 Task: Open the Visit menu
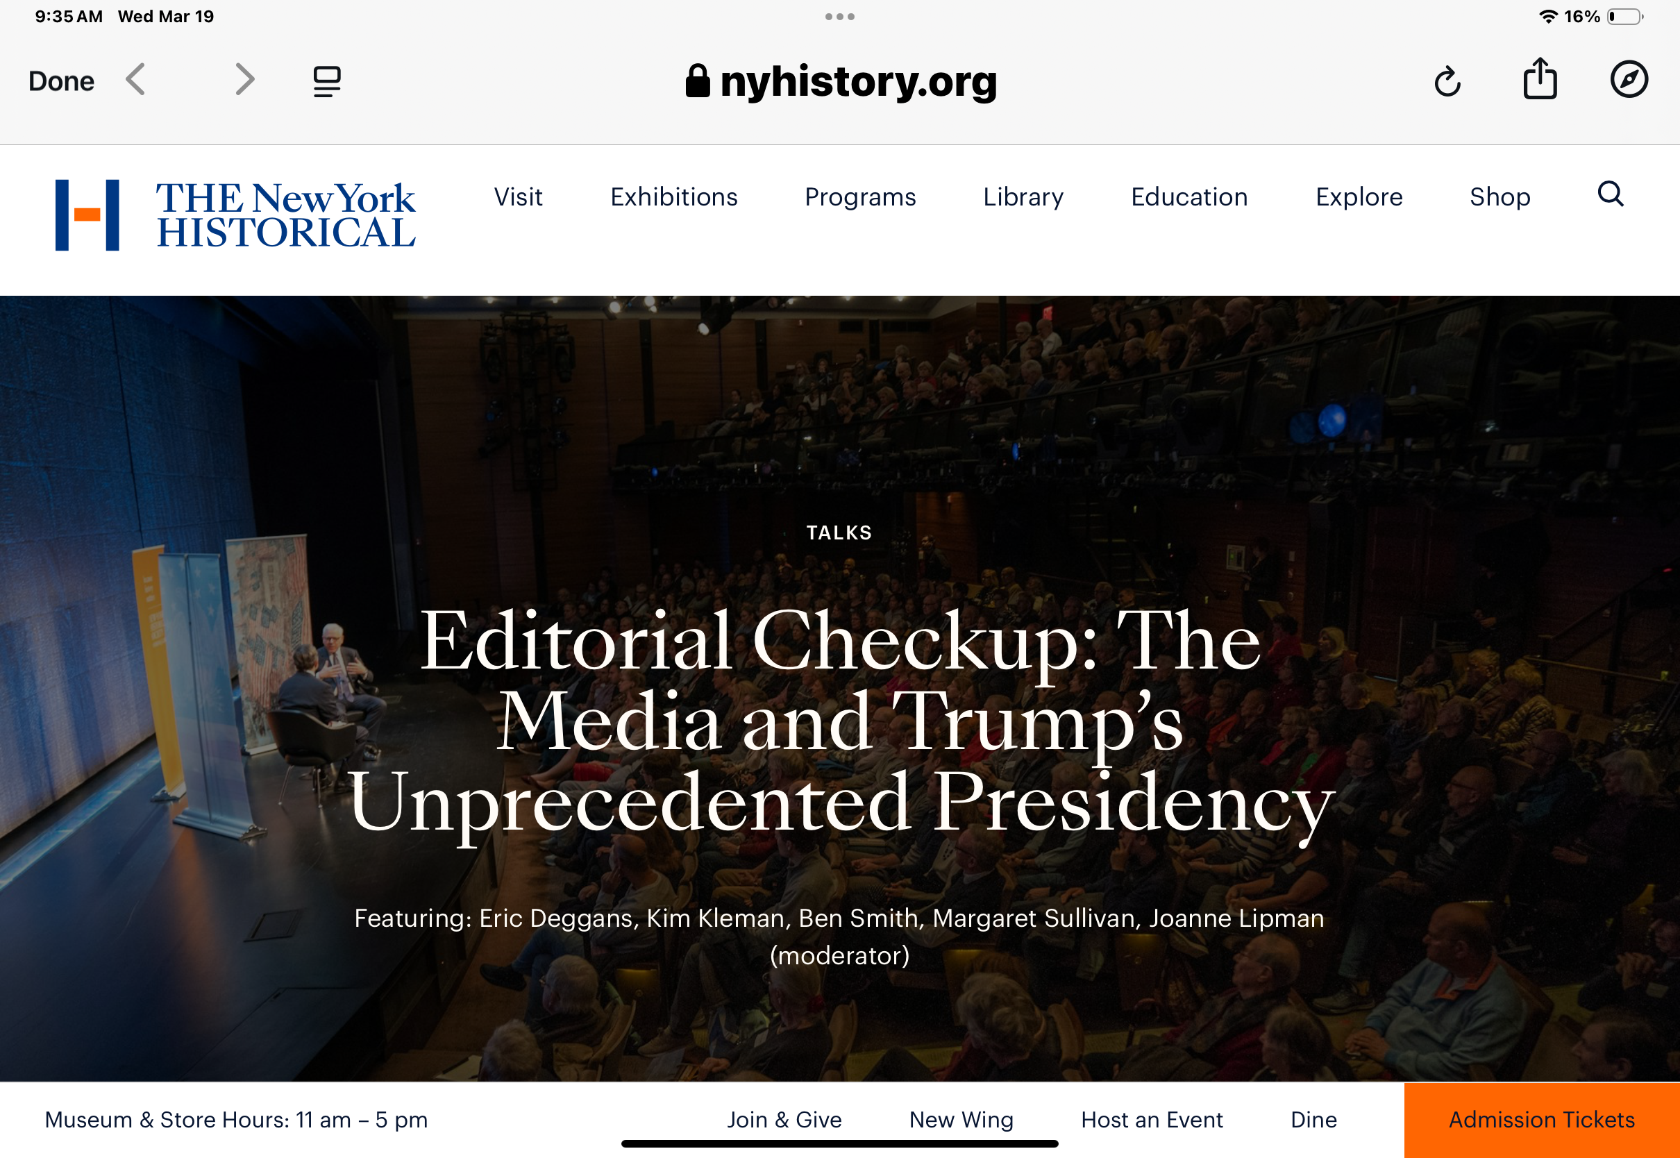(x=518, y=196)
